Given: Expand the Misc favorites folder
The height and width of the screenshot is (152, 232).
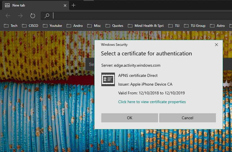Looking at the screenshot, I should [x=94, y=26].
